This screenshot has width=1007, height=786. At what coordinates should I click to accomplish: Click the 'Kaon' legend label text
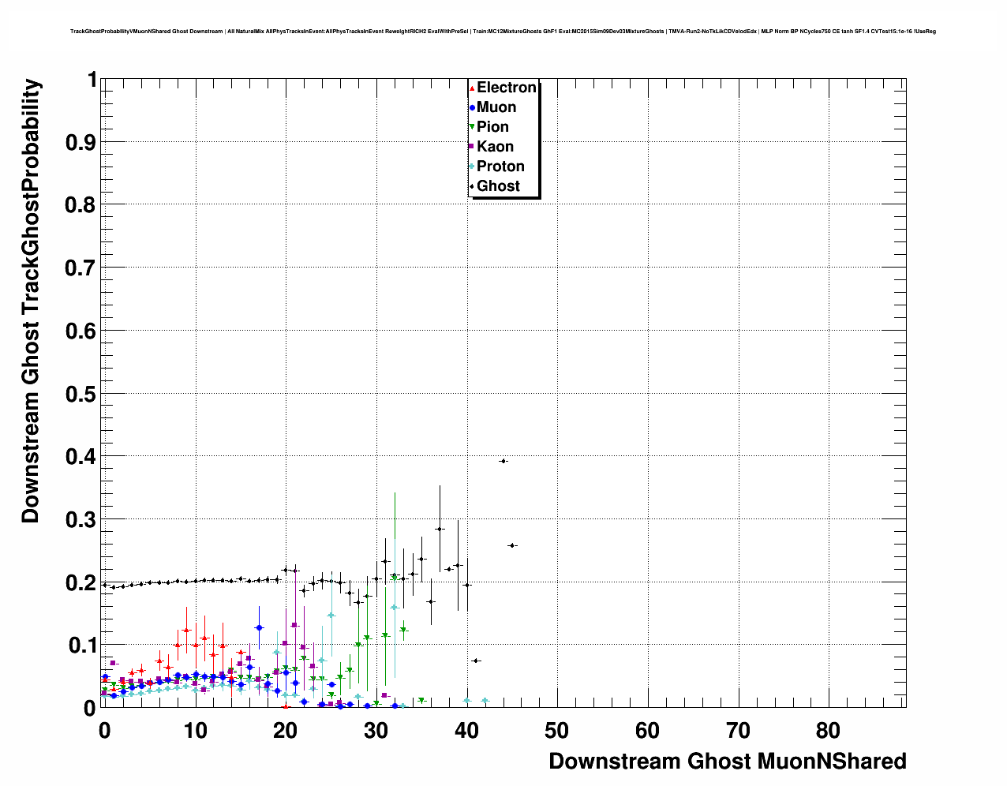coord(495,147)
